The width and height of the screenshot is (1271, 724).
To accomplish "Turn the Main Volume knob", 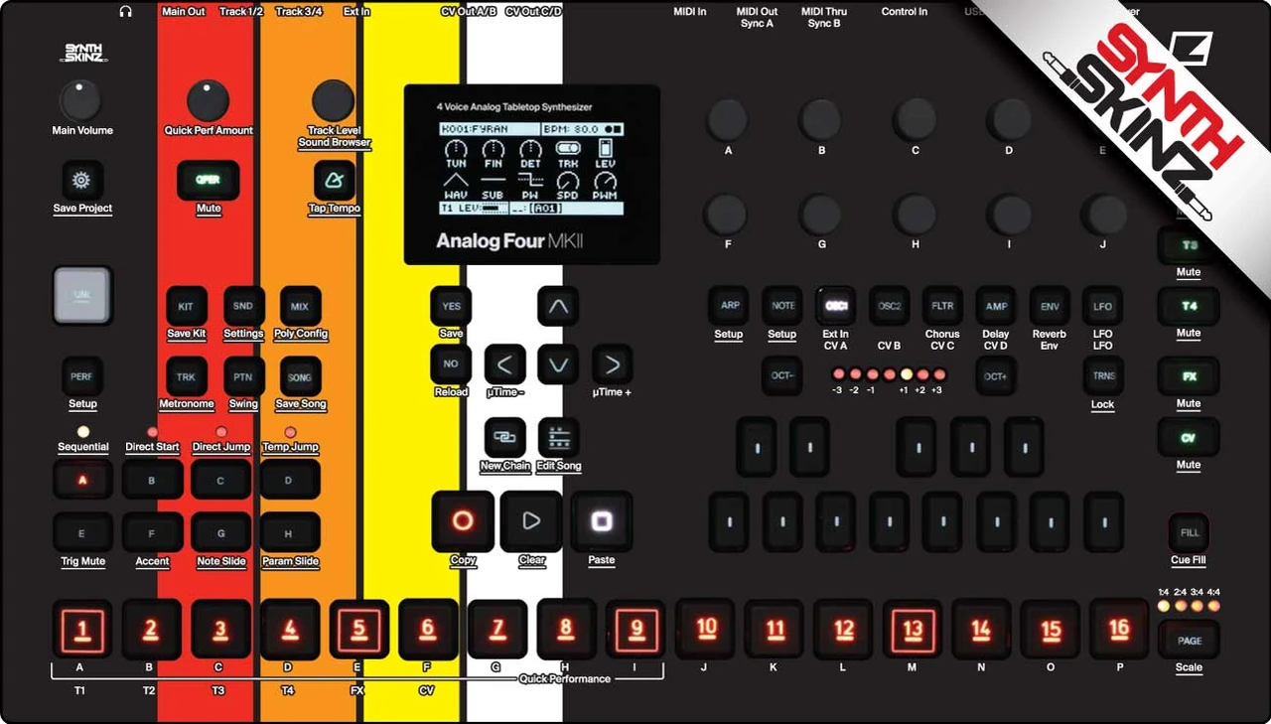I will pyautogui.click(x=82, y=100).
